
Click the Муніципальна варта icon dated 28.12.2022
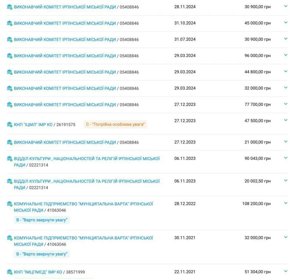pos(9,204)
